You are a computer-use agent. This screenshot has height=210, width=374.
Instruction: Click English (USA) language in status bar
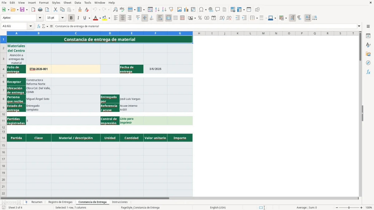(x=218, y=208)
